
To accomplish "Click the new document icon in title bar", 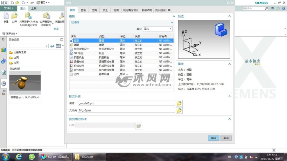I will 12,2.
